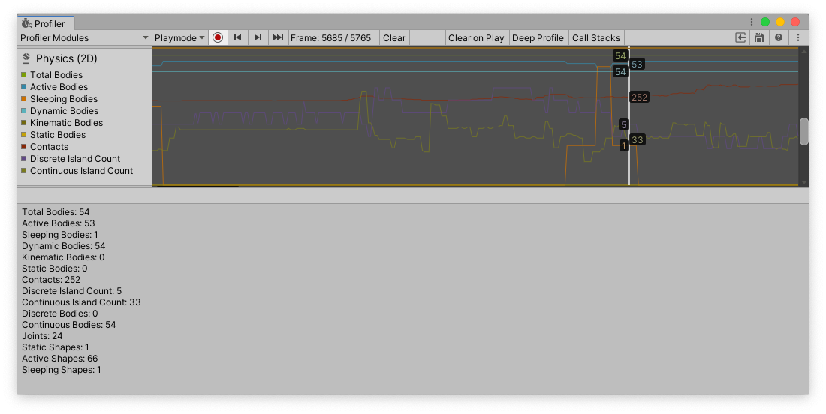Step to the next frame
Screen dimensions: 826x414
[x=258, y=37]
